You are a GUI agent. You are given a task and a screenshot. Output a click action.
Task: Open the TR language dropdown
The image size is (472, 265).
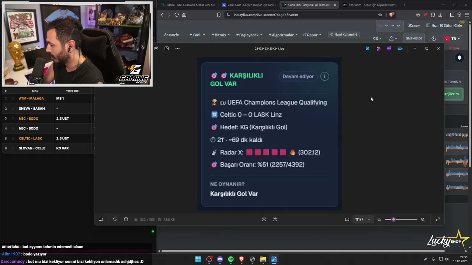click(453, 39)
